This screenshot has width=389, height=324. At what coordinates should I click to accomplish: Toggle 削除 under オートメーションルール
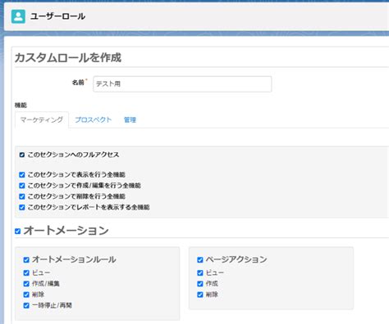[26, 295]
